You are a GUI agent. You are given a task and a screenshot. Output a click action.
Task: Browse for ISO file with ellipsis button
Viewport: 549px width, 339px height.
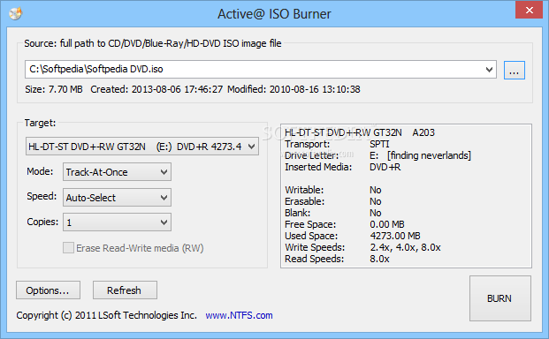(514, 71)
